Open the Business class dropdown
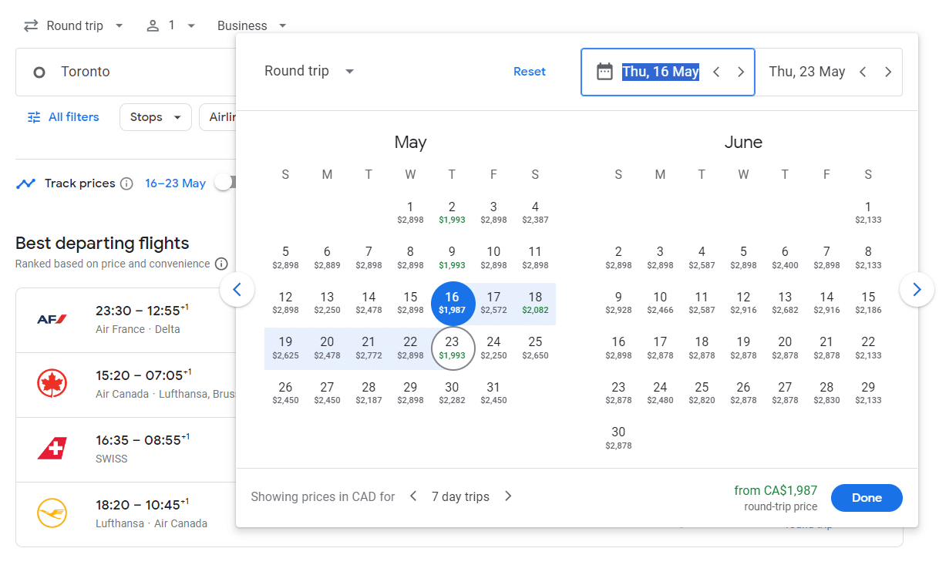939x565 pixels. click(251, 25)
